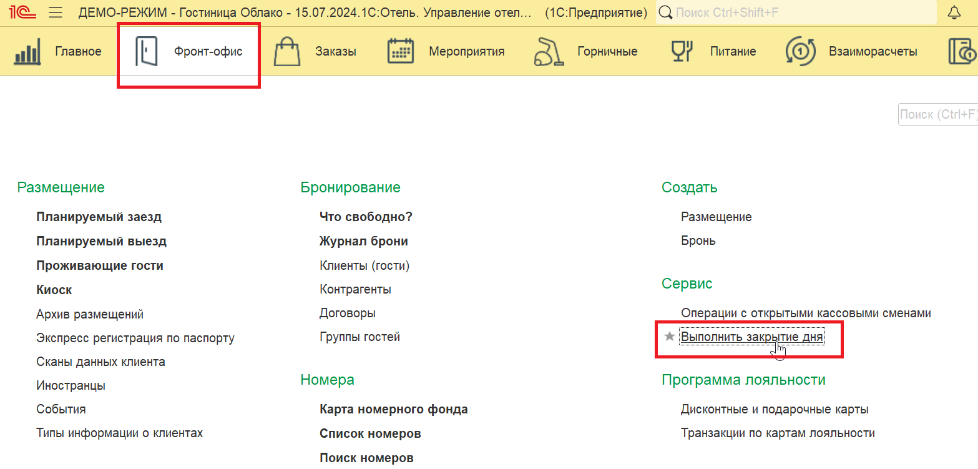Click the Питание glass and fork icon
This screenshot has width=978, height=469.
(683, 51)
